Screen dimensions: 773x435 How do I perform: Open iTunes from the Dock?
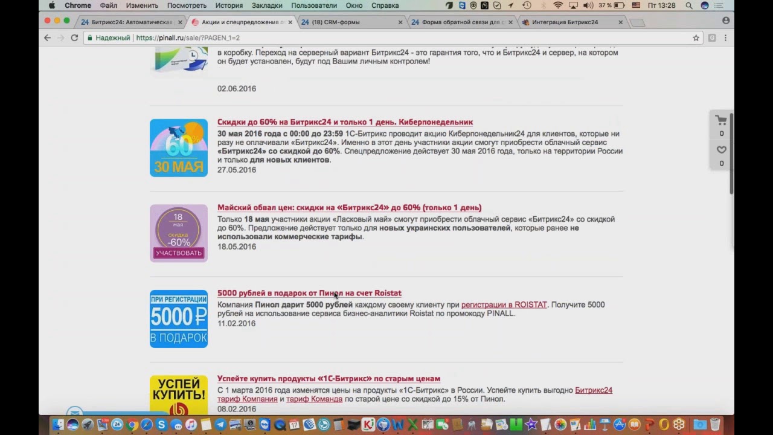coord(191,425)
